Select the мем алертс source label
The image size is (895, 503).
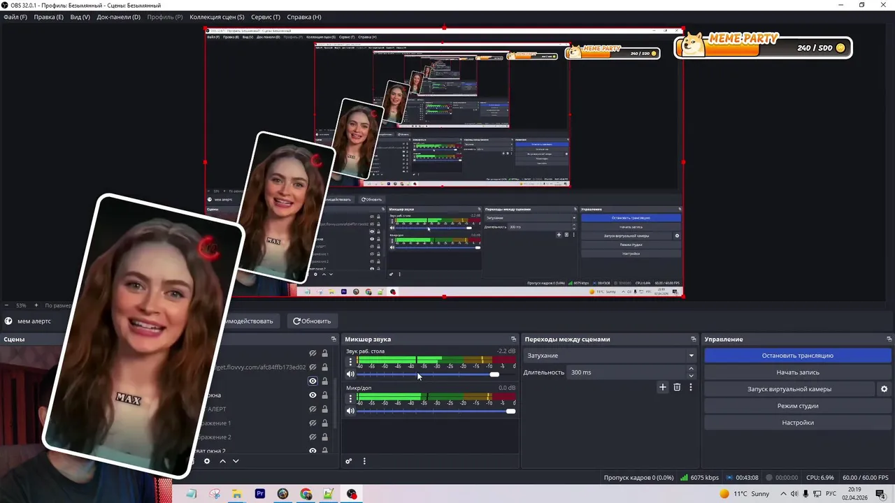34,321
